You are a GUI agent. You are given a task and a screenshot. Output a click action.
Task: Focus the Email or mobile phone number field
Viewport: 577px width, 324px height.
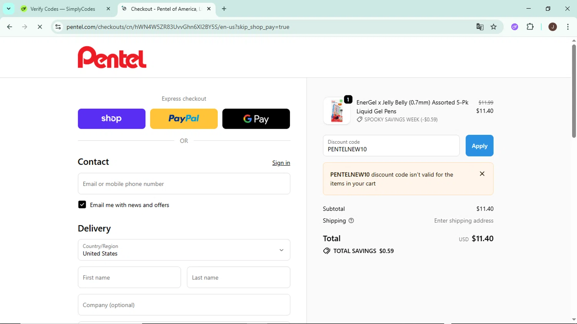point(184,184)
